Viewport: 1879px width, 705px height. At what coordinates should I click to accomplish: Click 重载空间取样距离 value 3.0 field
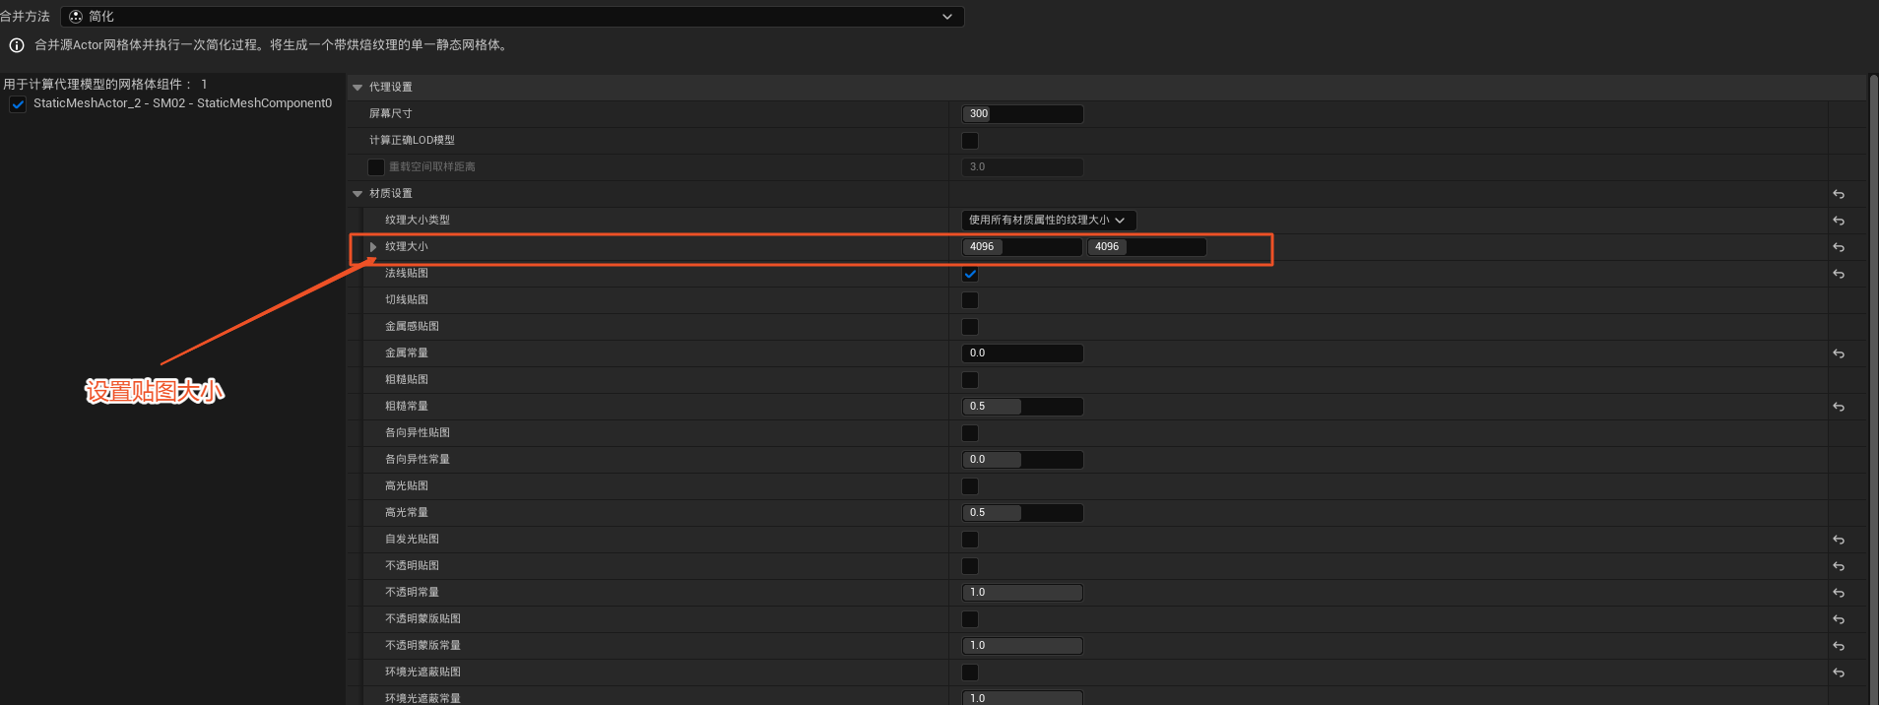[1022, 167]
